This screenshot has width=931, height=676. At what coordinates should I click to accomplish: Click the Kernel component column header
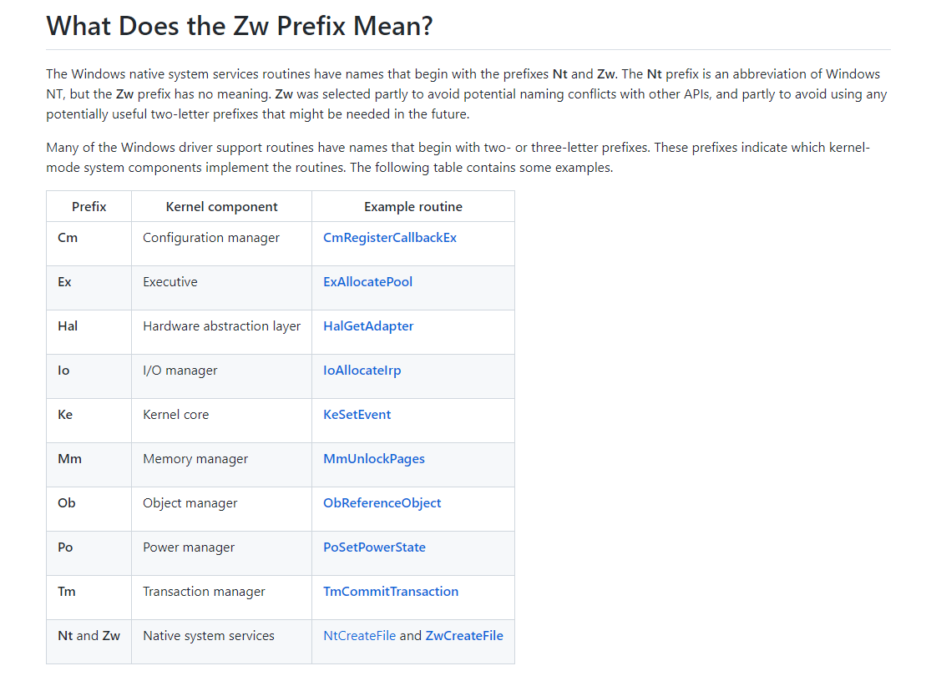coord(221,207)
